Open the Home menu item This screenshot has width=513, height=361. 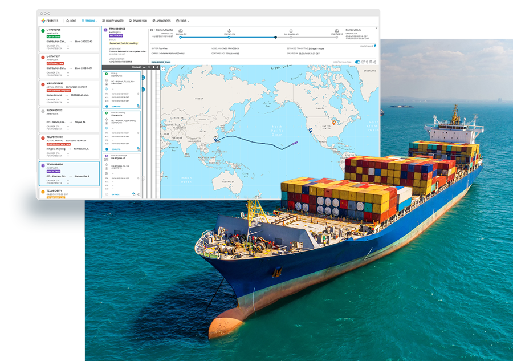tap(71, 21)
